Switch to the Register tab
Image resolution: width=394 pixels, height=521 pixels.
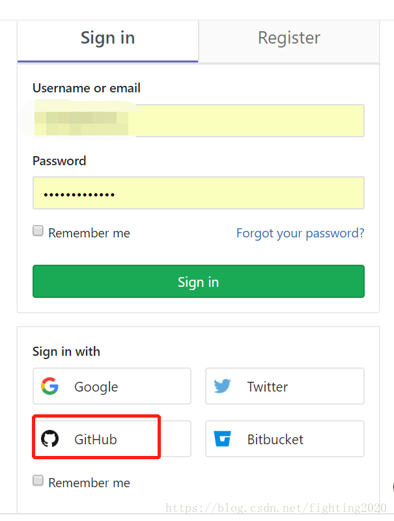tap(288, 38)
